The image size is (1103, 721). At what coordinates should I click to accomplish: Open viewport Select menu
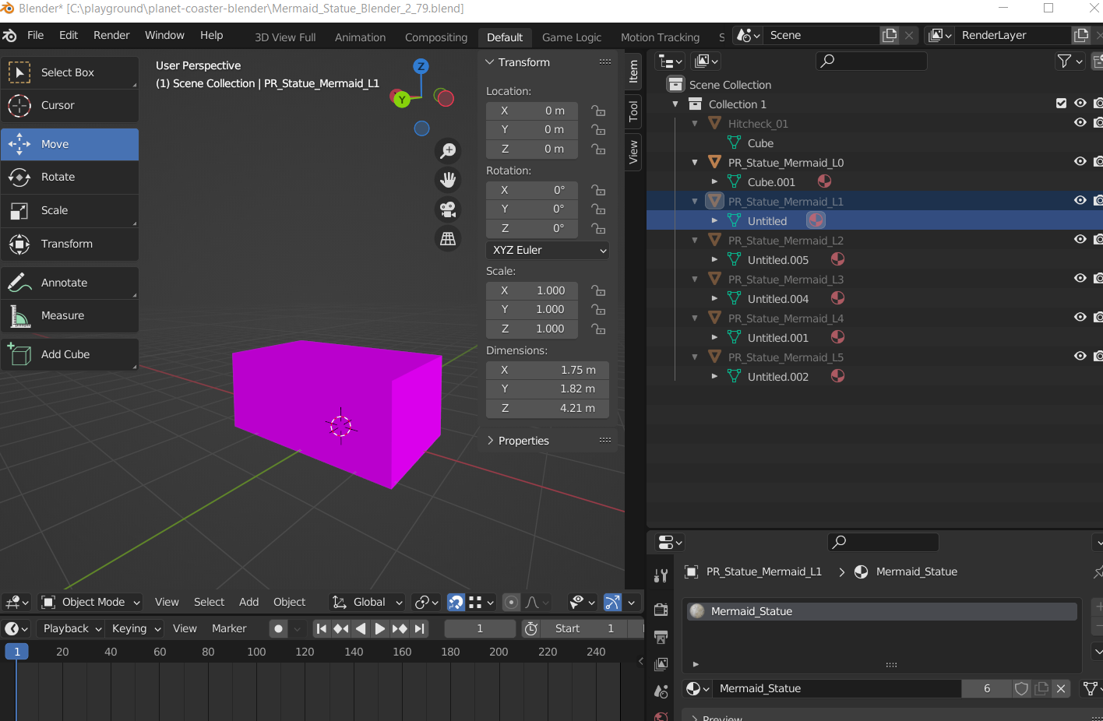point(209,602)
